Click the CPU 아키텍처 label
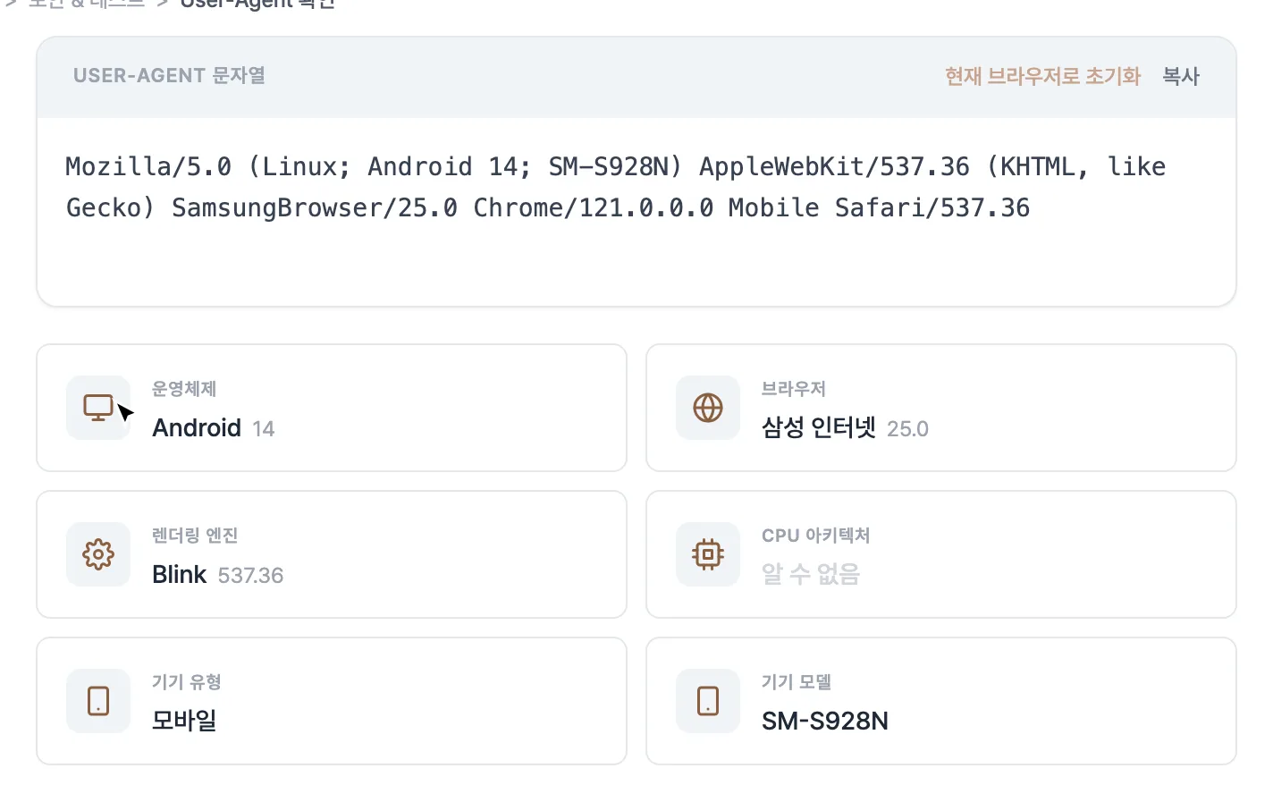This screenshot has width=1273, height=802. click(816, 536)
